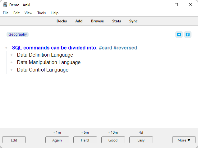The width and height of the screenshot is (198, 148).
Task: Open the View menu
Action: pos(28,13)
